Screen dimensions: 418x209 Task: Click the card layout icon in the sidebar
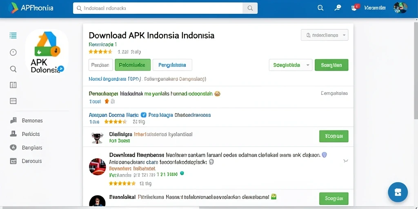coord(13,101)
